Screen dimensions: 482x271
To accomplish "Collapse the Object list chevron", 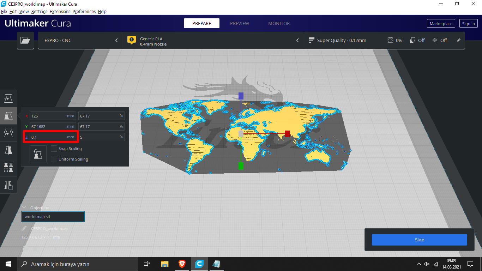I will point(24,207).
